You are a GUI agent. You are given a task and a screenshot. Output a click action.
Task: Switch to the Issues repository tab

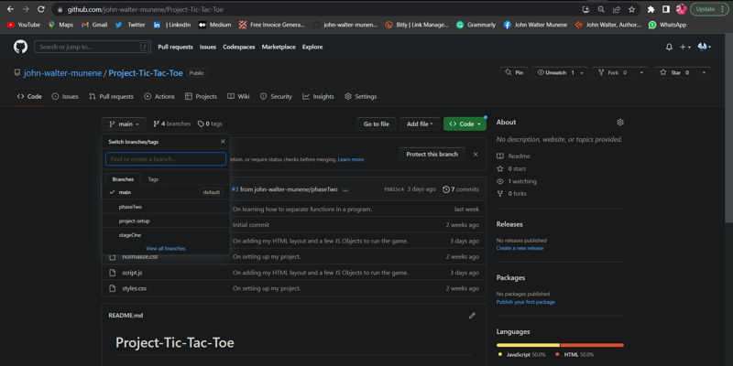(65, 97)
